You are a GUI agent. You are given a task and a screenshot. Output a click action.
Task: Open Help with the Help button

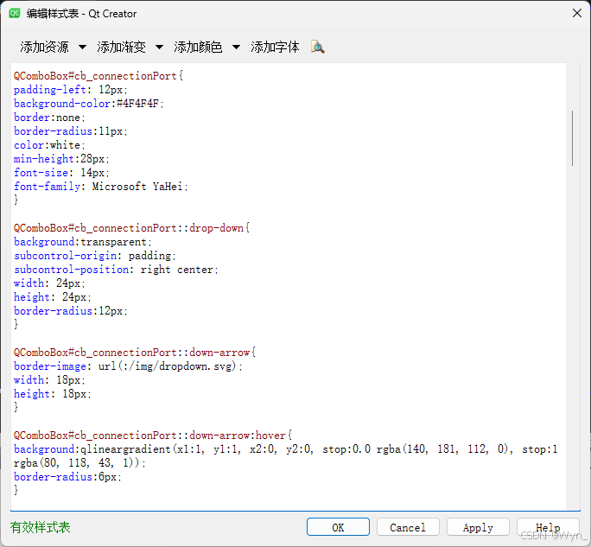pos(548,527)
